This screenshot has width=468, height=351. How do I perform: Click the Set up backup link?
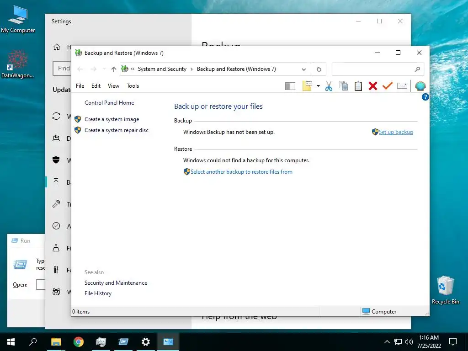pyautogui.click(x=396, y=132)
